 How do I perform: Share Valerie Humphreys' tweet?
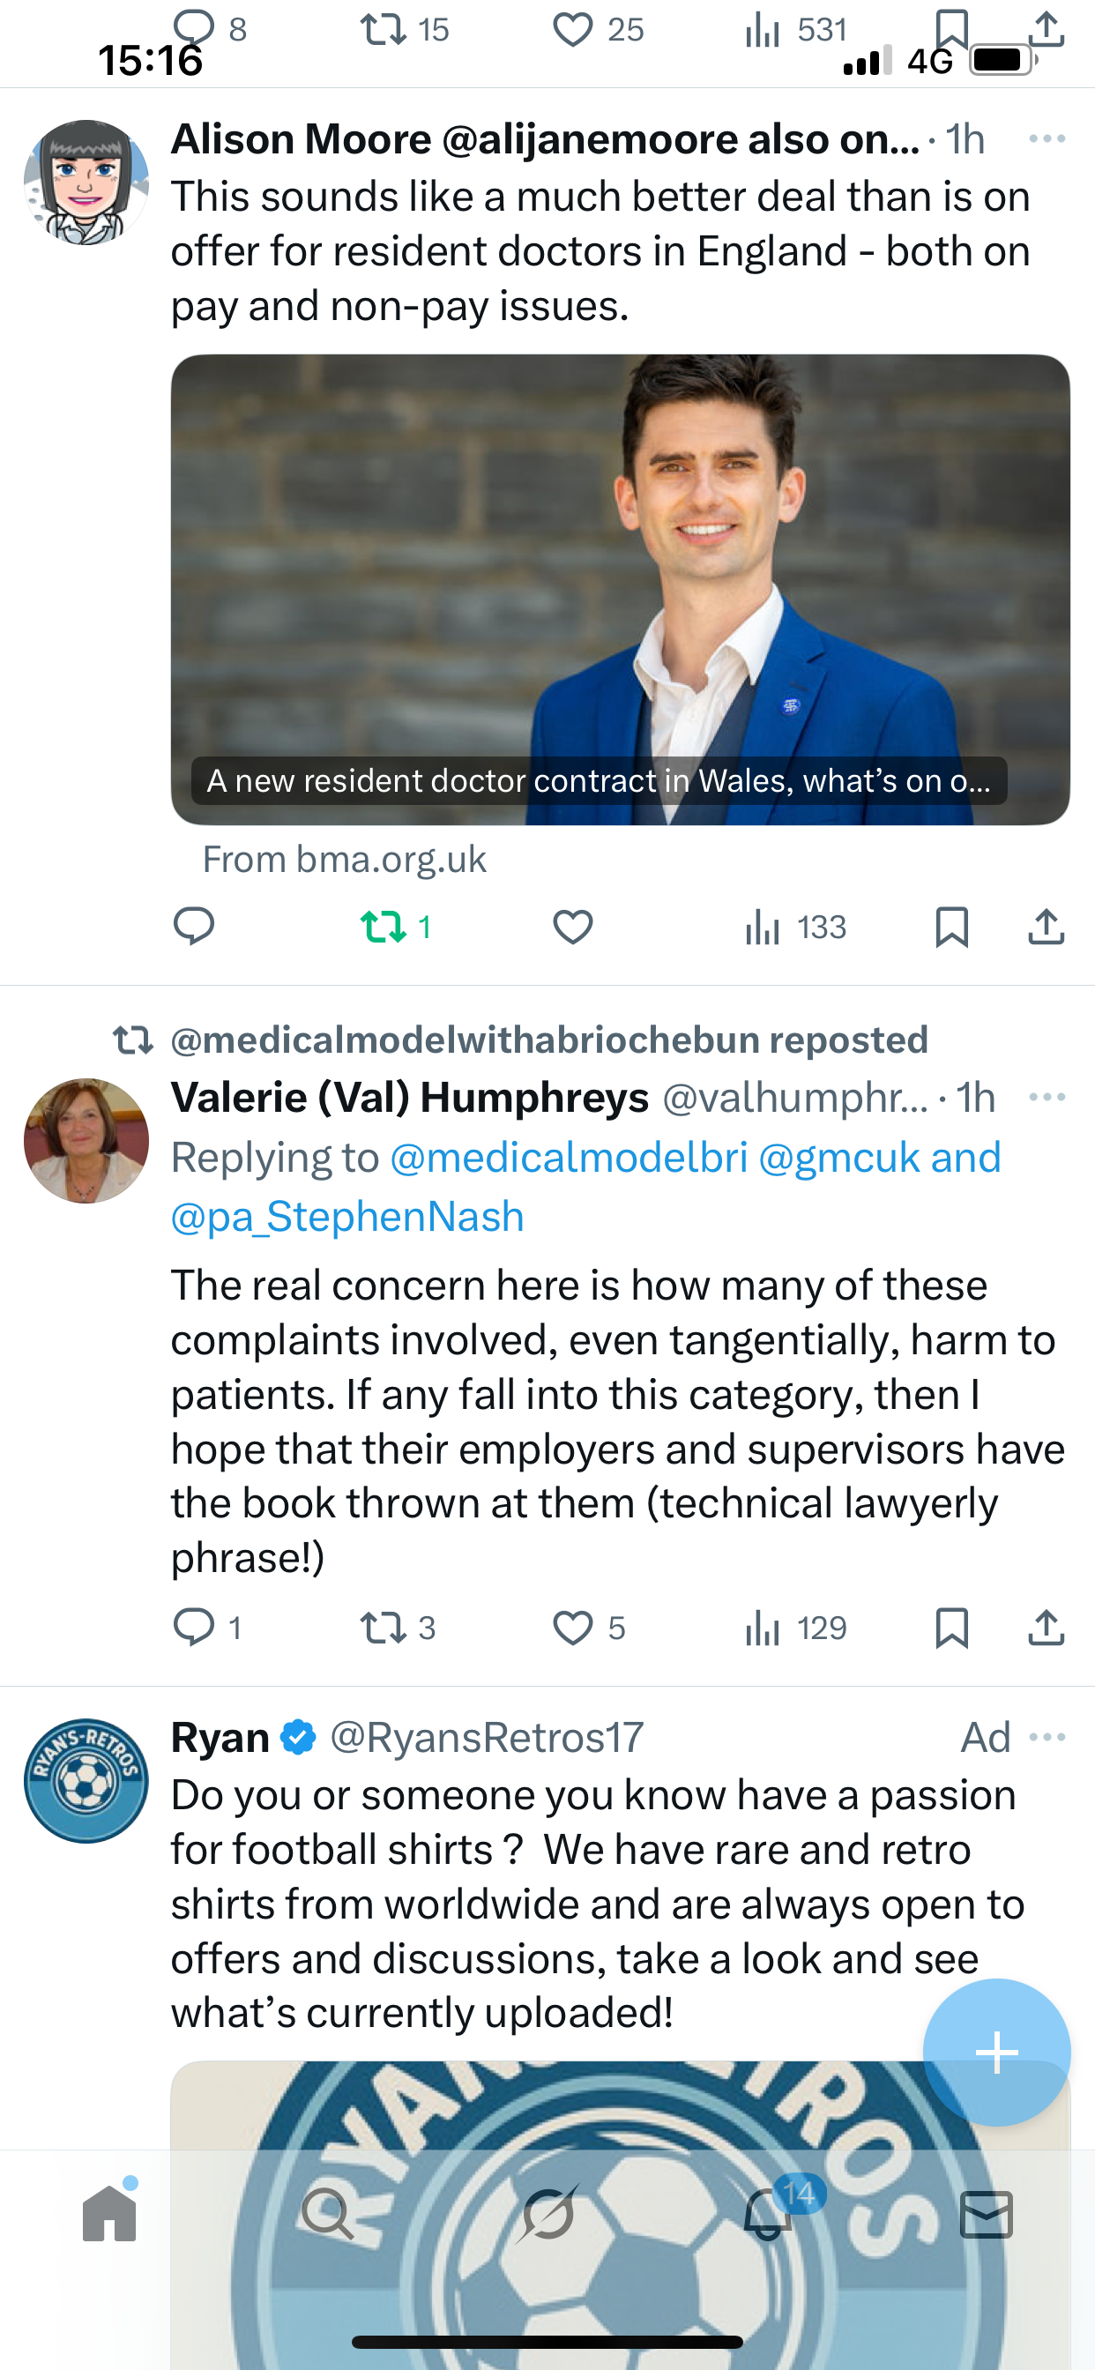tap(1047, 1627)
